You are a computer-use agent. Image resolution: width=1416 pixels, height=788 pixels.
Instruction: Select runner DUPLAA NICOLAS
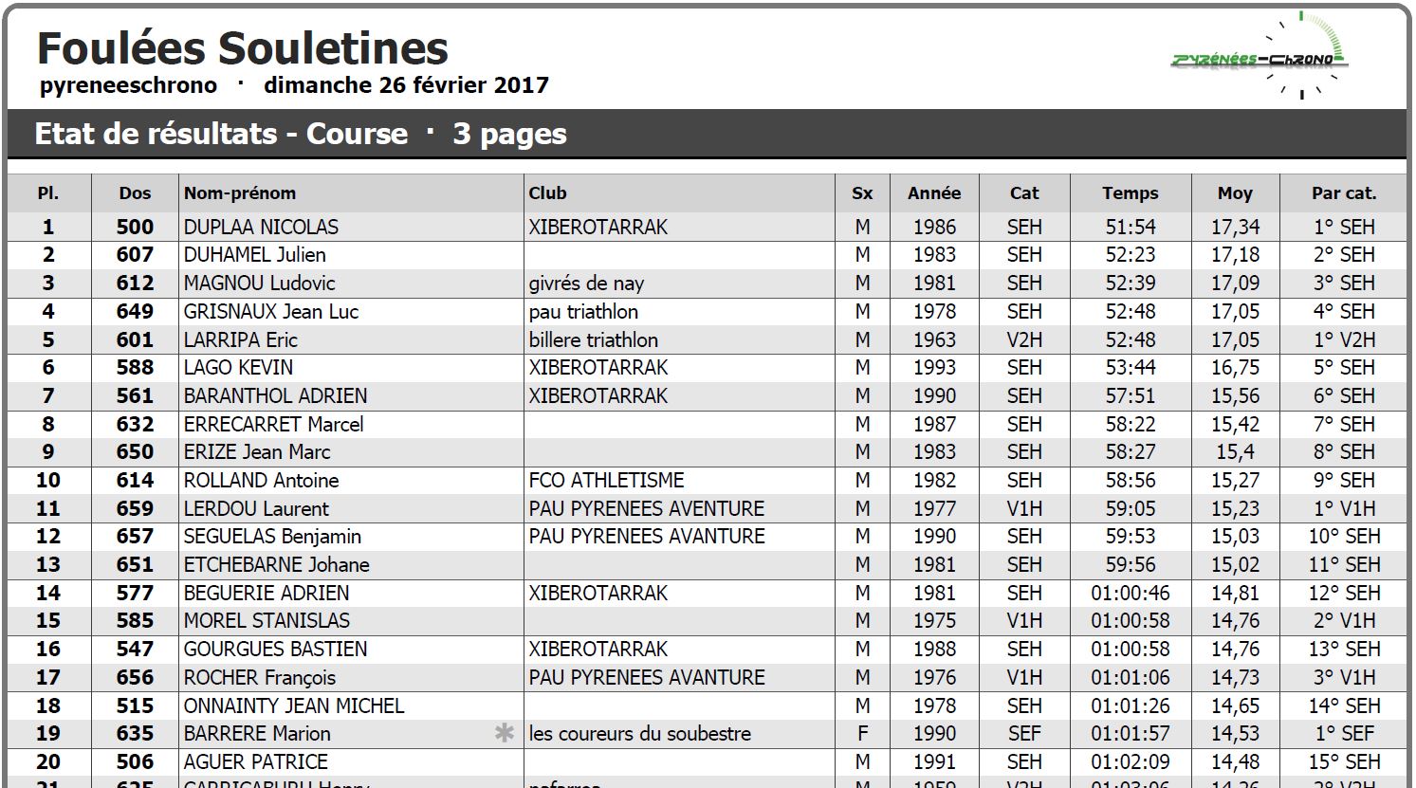tap(261, 227)
